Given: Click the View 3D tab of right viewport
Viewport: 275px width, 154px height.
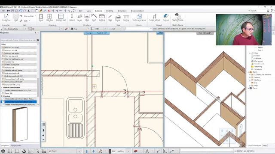Looking at the screenshot, I should (205, 33).
